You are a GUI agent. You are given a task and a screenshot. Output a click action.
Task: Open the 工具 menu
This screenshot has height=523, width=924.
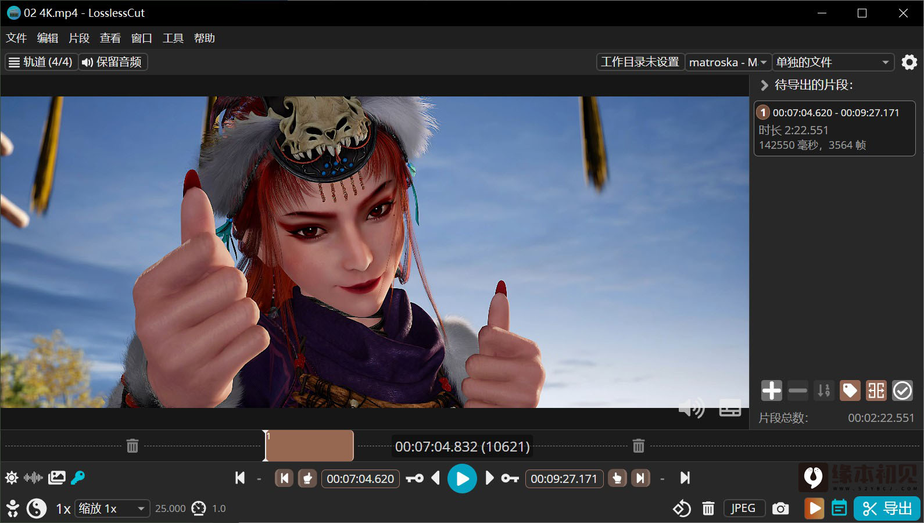click(x=173, y=38)
